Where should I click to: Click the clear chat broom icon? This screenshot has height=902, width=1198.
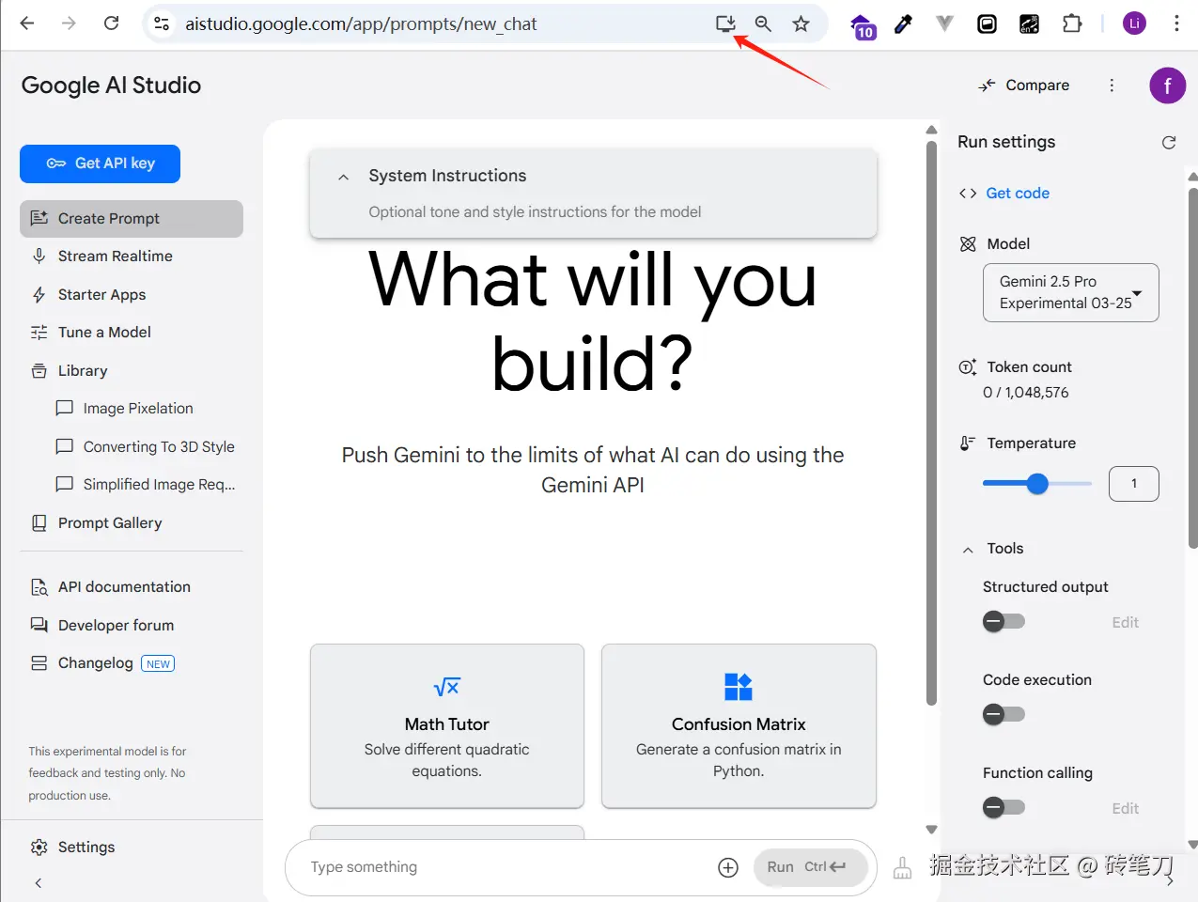point(902,867)
